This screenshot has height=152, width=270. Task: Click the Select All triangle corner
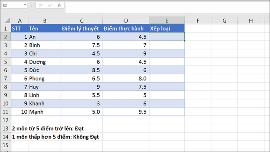(x=7, y=21)
